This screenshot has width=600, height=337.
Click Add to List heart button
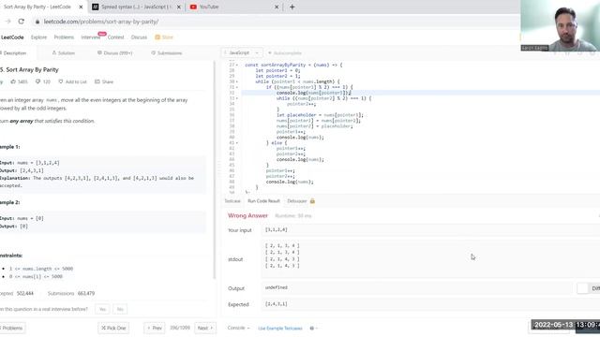pos(72,81)
